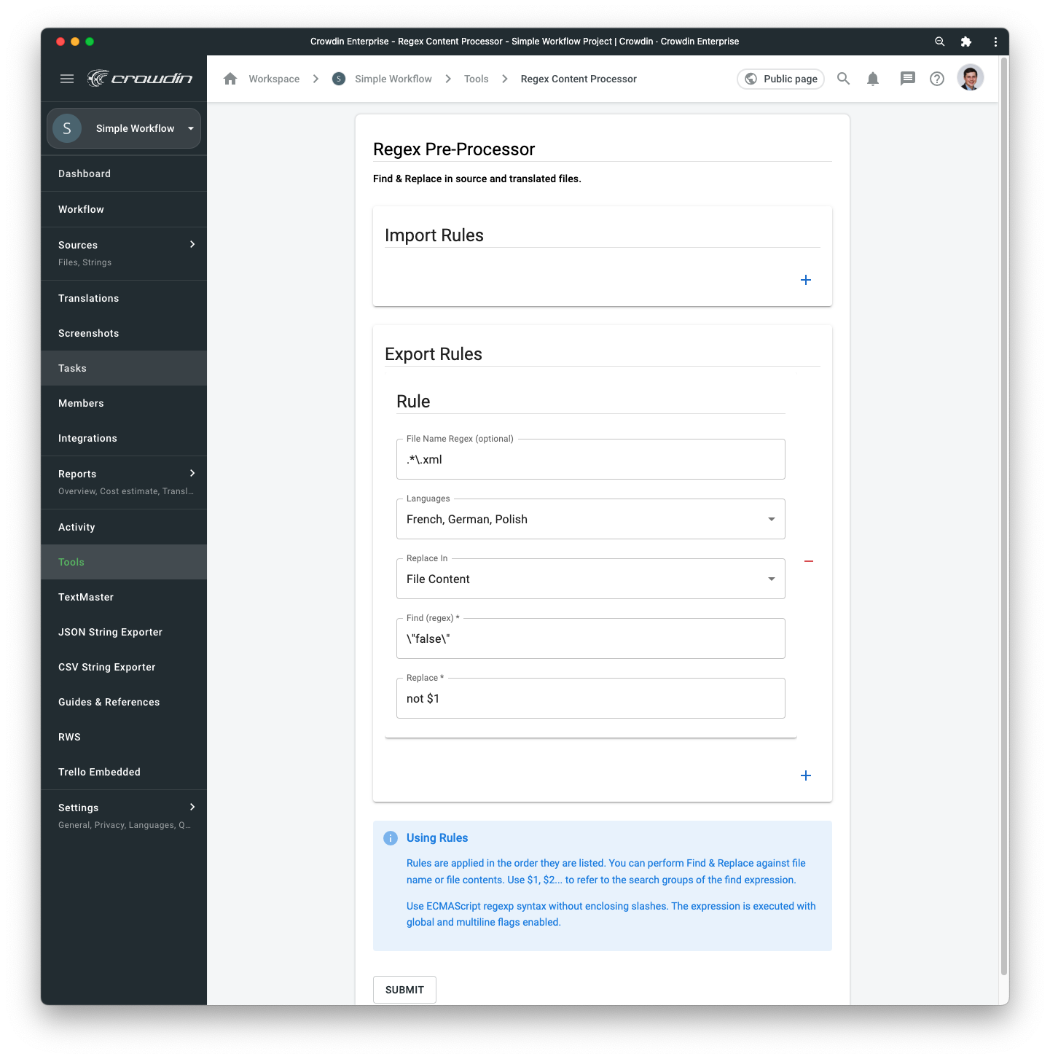
Task: Open Translations in sidebar
Action: [124, 298]
